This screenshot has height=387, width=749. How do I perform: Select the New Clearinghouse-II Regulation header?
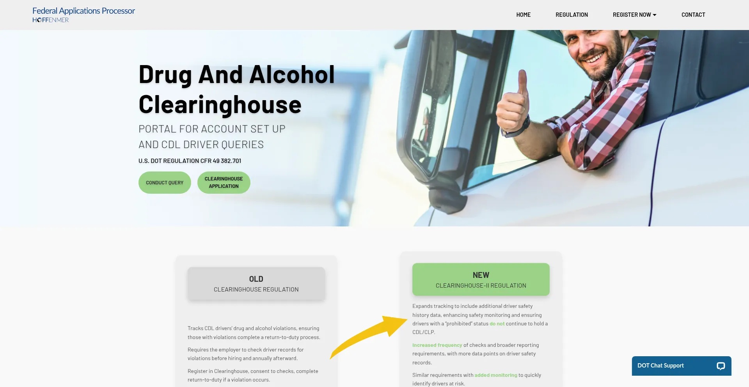(481, 279)
